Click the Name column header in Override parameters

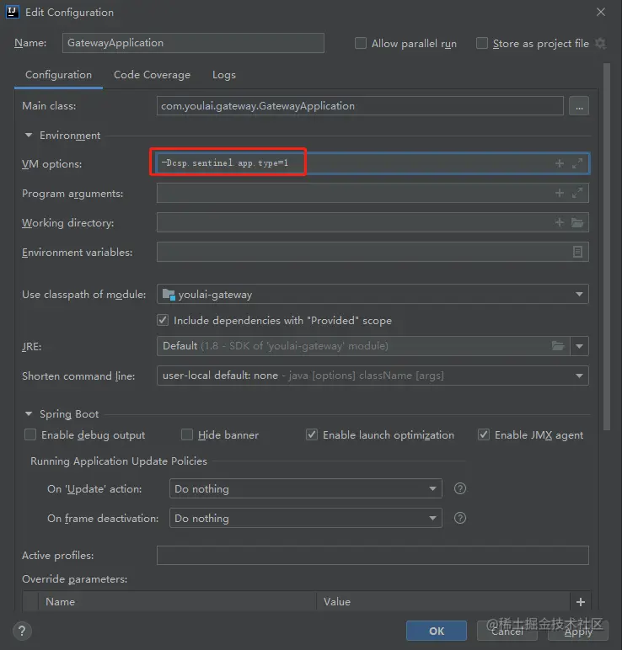point(177,602)
